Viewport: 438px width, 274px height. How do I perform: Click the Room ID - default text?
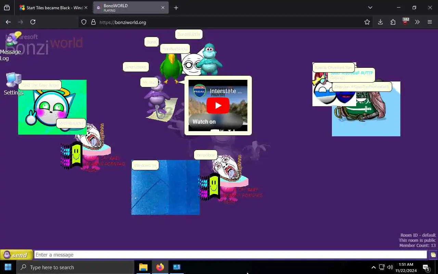(x=418, y=235)
